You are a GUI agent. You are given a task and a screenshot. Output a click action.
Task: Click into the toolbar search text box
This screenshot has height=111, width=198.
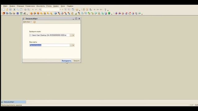[50, 10]
